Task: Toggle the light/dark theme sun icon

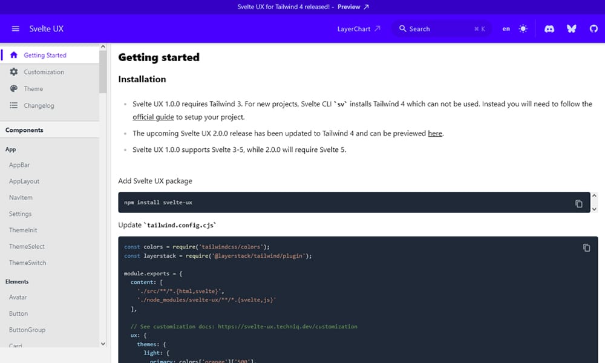Action: [523, 28]
